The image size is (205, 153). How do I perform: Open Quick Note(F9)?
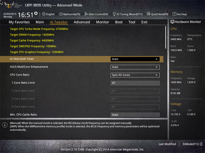[x=157, y=14]
